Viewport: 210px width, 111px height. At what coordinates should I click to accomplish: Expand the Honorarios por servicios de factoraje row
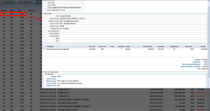44,49
